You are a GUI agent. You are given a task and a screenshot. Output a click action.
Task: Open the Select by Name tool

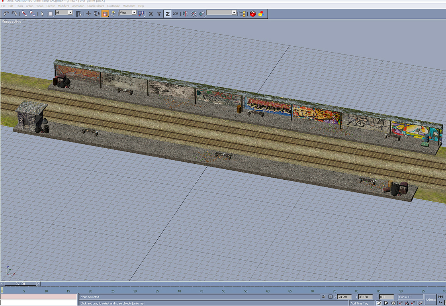(x=79, y=14)
